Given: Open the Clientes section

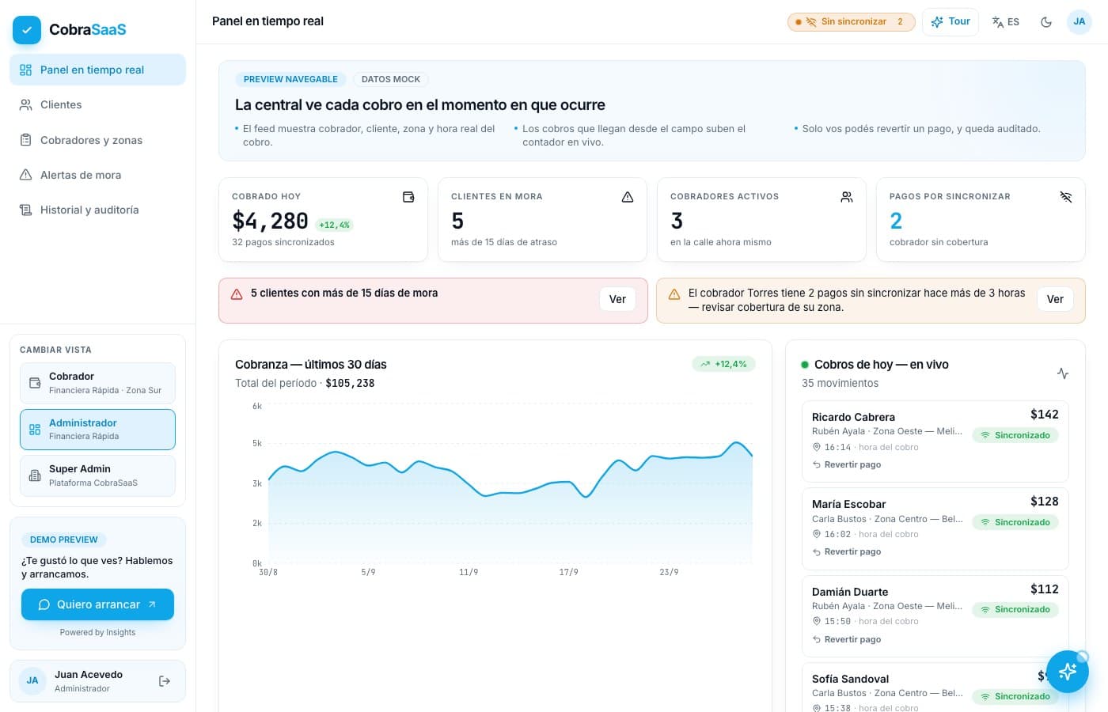Looking at the screenshot, I should tap(97, 104).
